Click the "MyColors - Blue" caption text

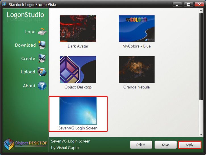point(136,46)
